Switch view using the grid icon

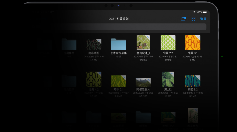(x=193, y=19)
